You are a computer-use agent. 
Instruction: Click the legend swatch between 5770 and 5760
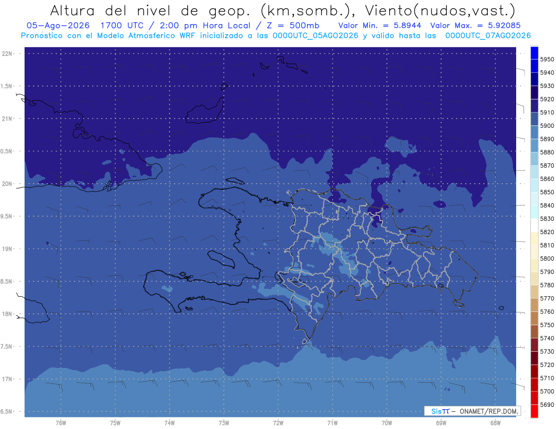(x=534, y=305)
